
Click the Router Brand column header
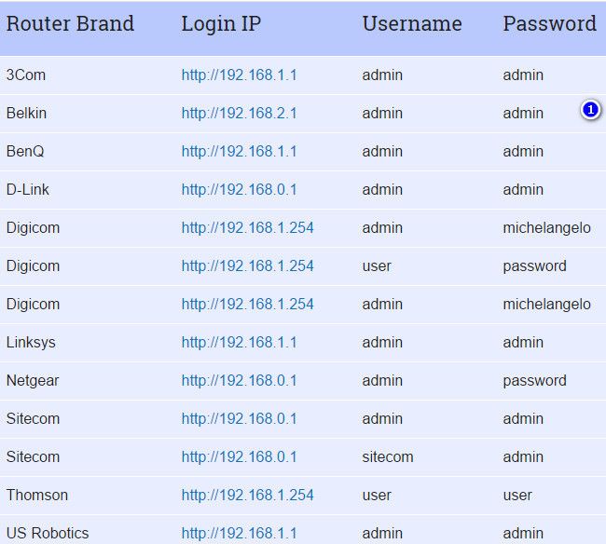pyautogui.click(x=70, y=23)
